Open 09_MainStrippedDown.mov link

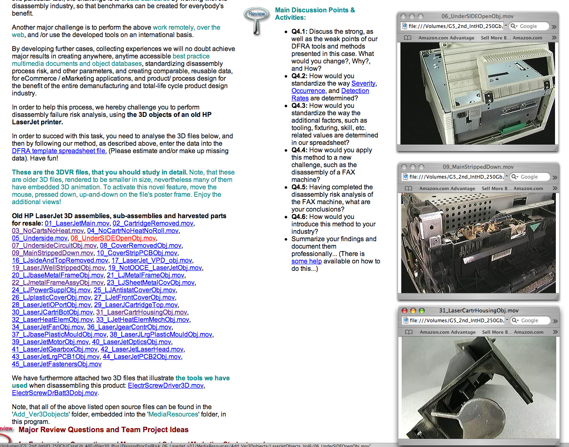(53, 253)
